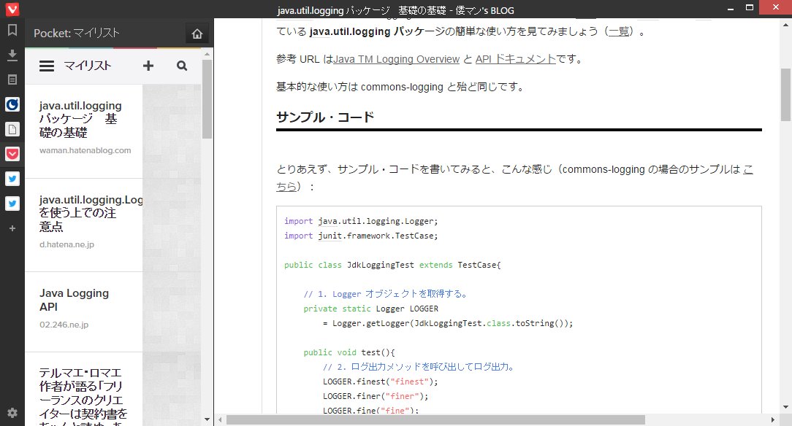Click the Pocket panel scroll up arrow
The width and height of the screenshot is (792, 426).
207,53
